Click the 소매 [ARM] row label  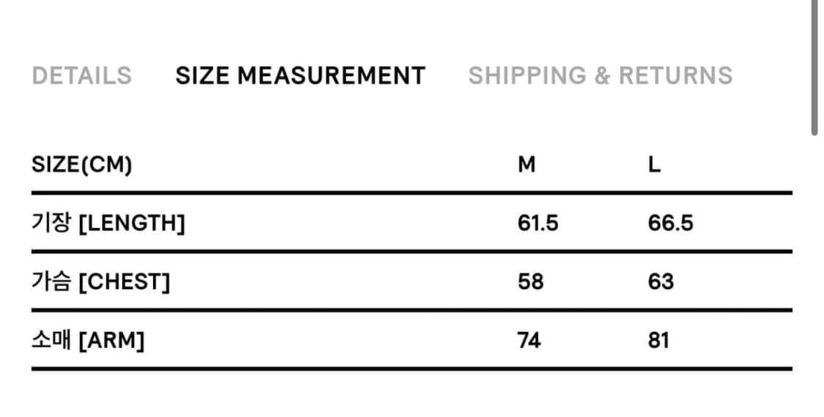pyautogui.click(x=88, y=340)
